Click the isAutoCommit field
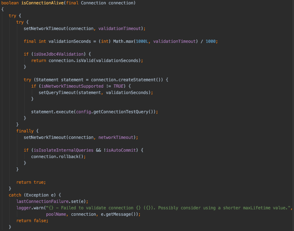 [121, 150]
